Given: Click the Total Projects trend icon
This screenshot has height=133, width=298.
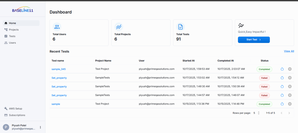Looking at the screenshot, I should (119, 27).
